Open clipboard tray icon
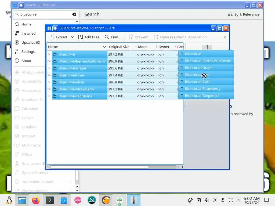The image size is (275, 206). tap(198, 200)
